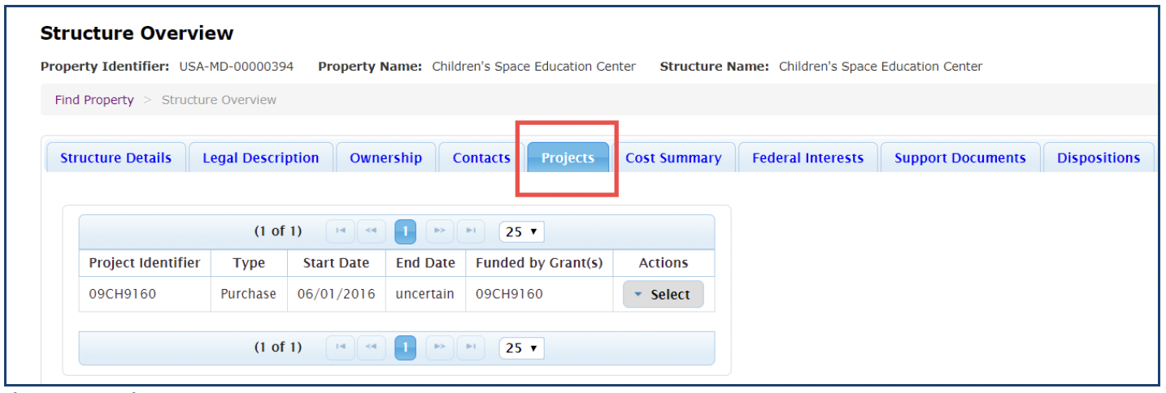
Task: Open rows-per-page dropdown in bottom paginator
Action: [x=521, y=348]
